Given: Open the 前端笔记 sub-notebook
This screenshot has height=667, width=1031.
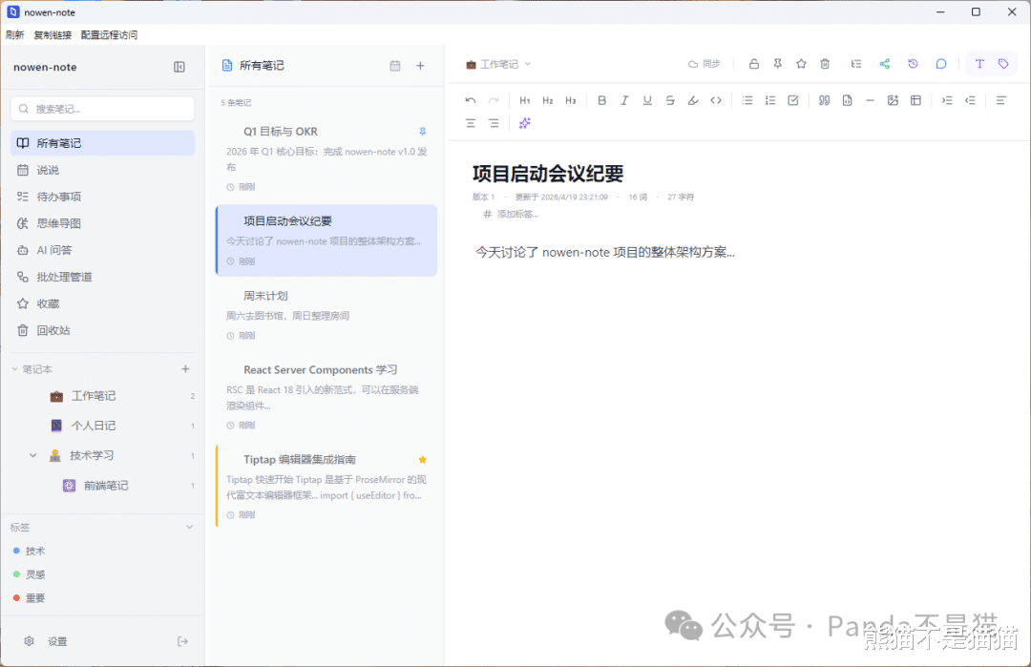Looking at the screenshot, I should coord(102,486).
